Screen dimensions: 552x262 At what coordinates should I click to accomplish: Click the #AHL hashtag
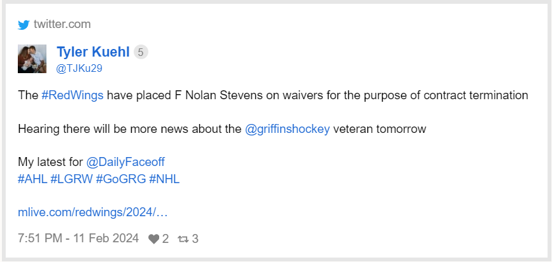point(31,179)
